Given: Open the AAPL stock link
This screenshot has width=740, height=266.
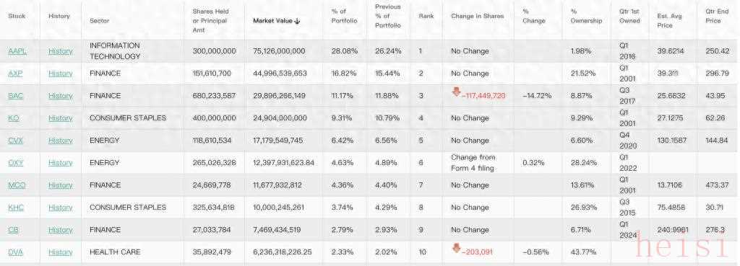Looking at the screenshot, I should (x=17, y=51).
